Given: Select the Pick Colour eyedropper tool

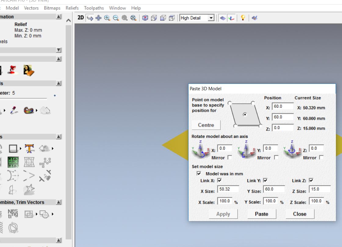Looking at the screenshot, I should click(14, 110).
